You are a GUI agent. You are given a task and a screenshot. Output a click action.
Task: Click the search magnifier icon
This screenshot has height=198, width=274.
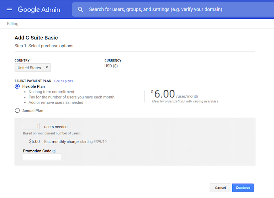[80, 10]
